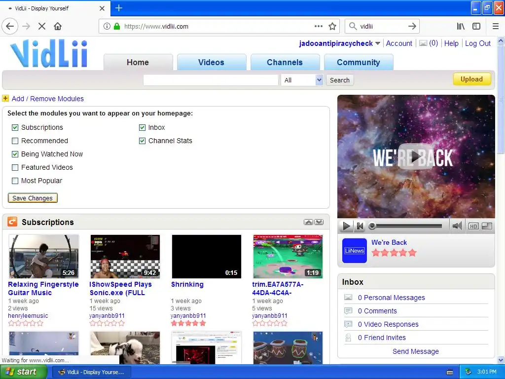Open the Videos tab
Viewport: 505px width, 379px height.
211,62
